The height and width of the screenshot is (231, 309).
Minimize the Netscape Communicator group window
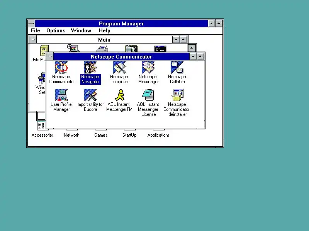[193, 57]
